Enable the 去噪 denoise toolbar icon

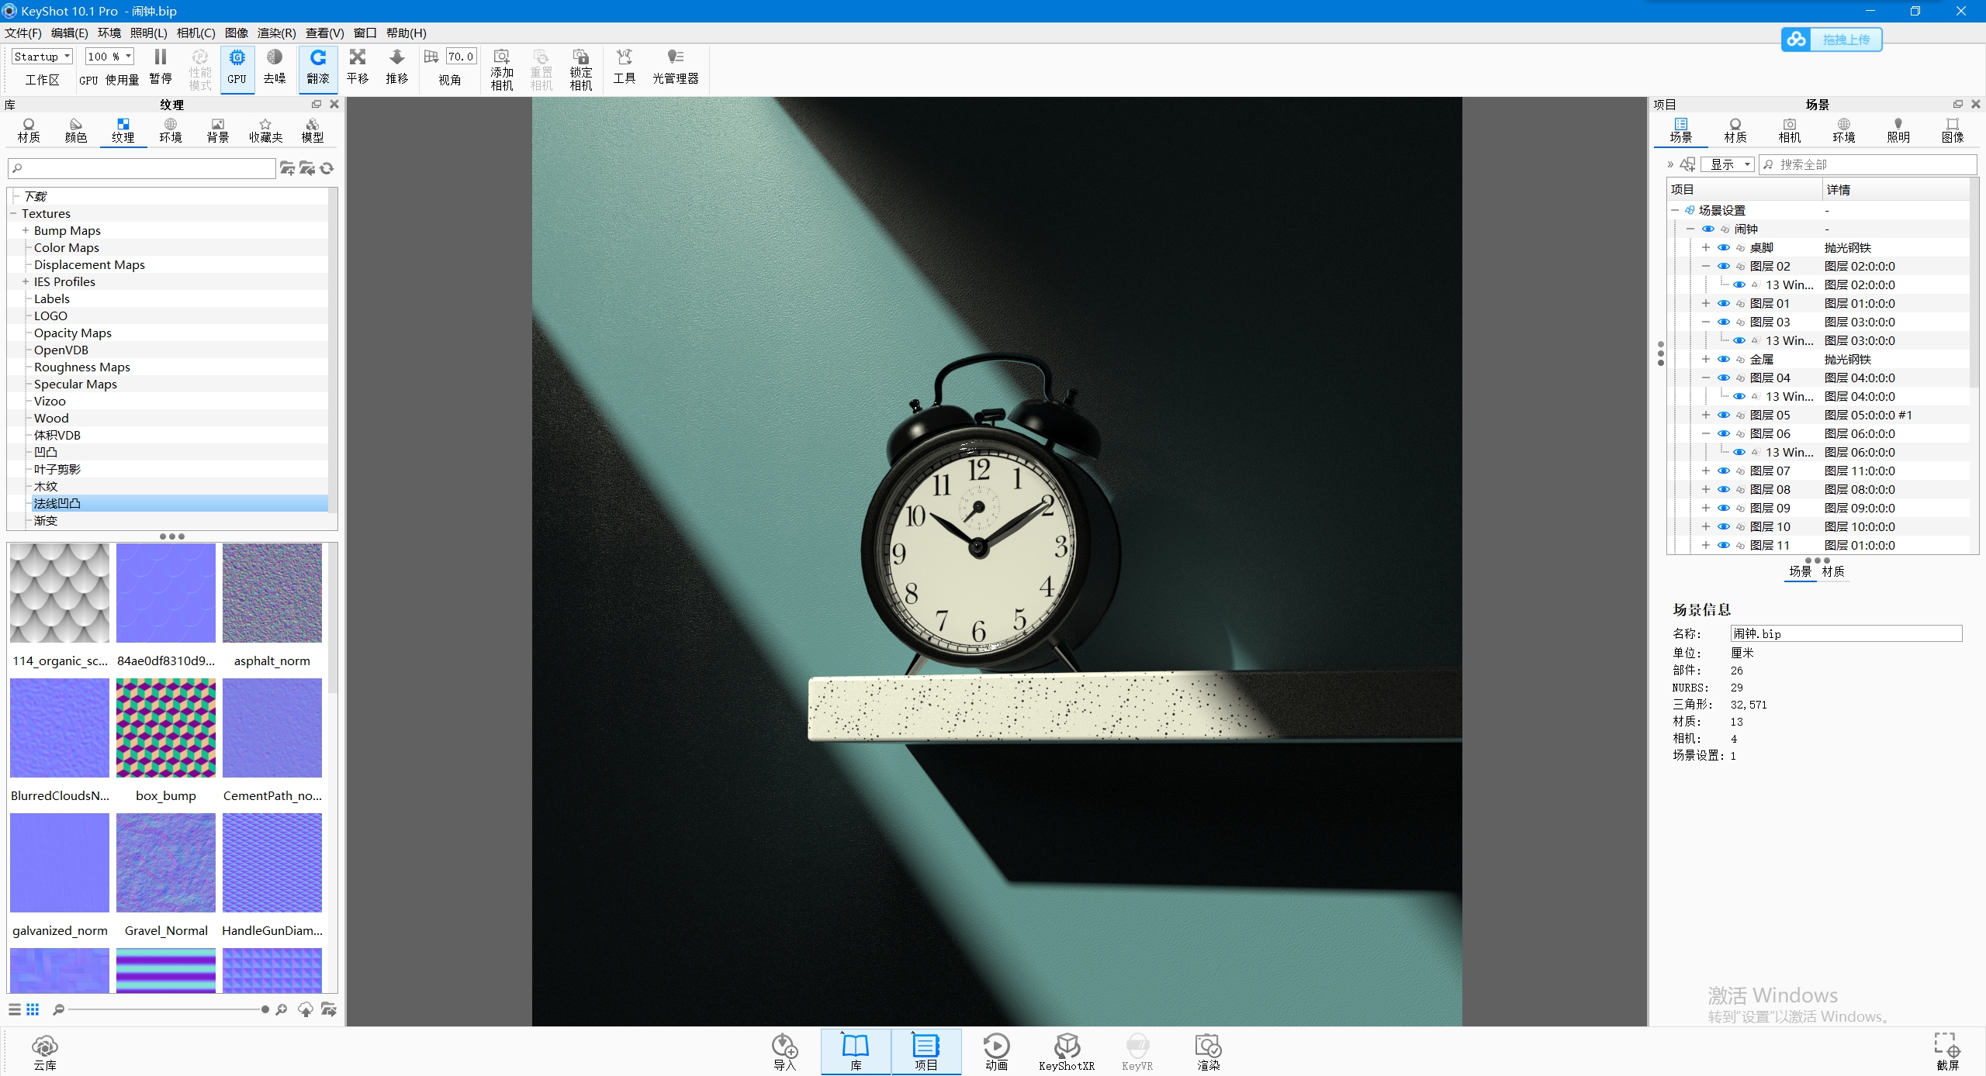[x=274, y=68]
